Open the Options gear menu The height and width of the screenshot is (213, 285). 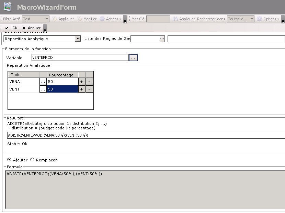coord(268,19)
